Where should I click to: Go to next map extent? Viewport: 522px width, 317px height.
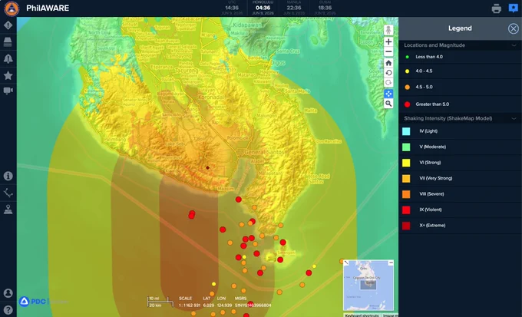(x=388, y=83)
